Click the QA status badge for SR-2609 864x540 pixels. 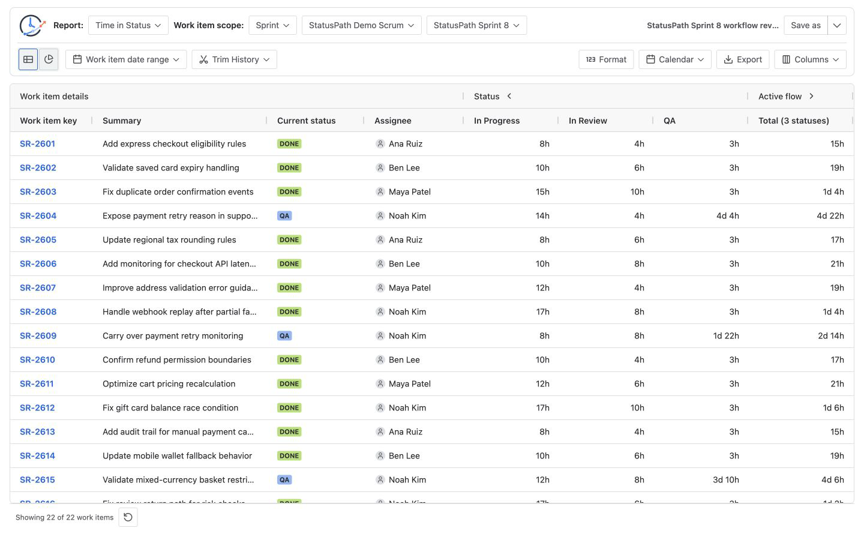tap(284, 336)
